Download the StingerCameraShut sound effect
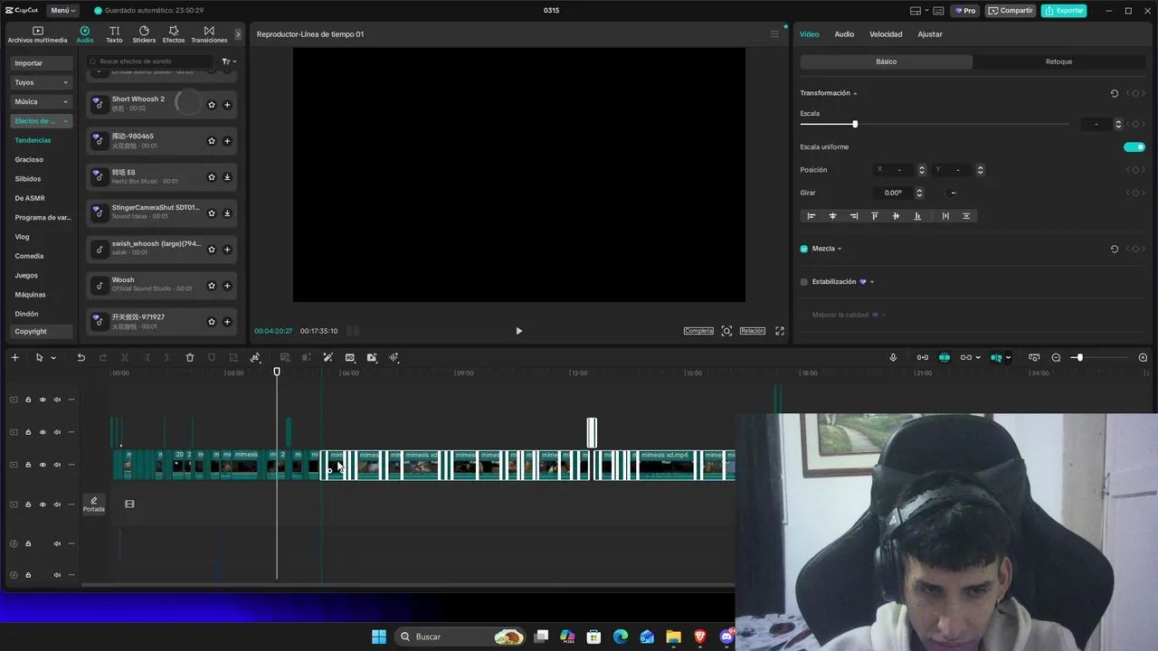The height and width of the screenshot is (651, 1158). pyautogui.click(x=227, y=213)
